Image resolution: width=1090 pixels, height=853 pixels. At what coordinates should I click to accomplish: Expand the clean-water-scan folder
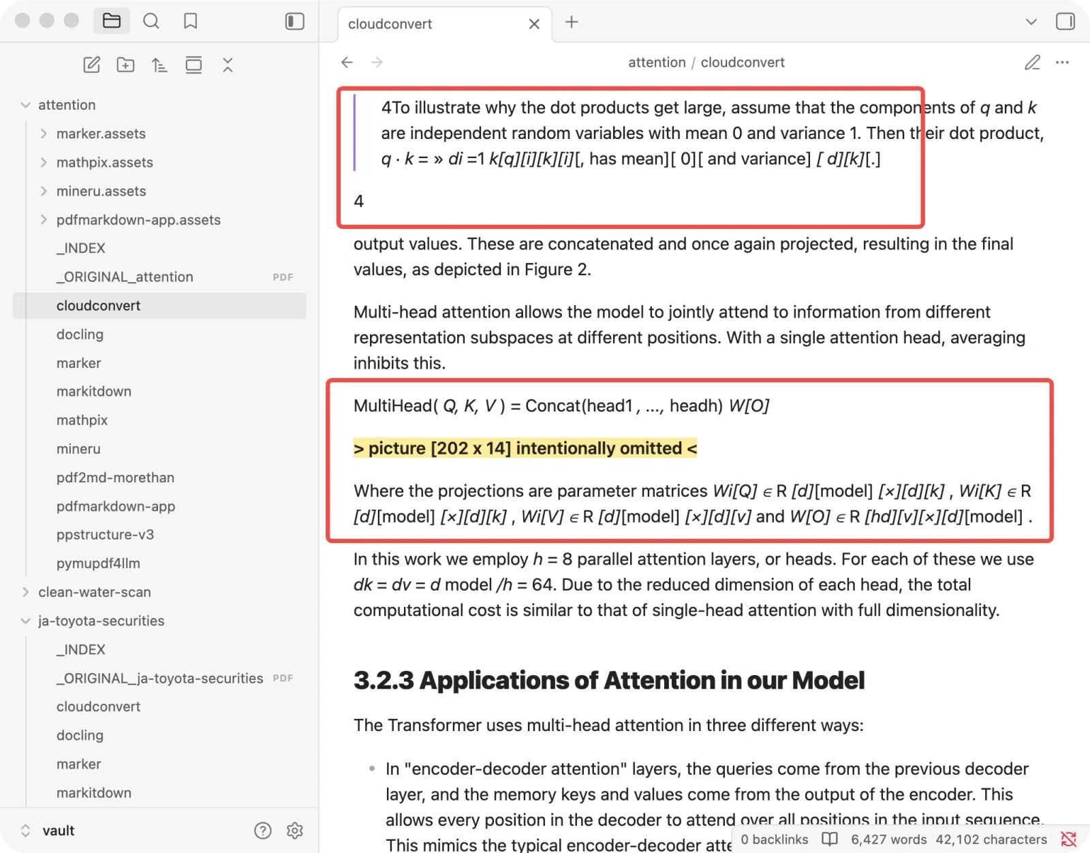click(25, 592)
